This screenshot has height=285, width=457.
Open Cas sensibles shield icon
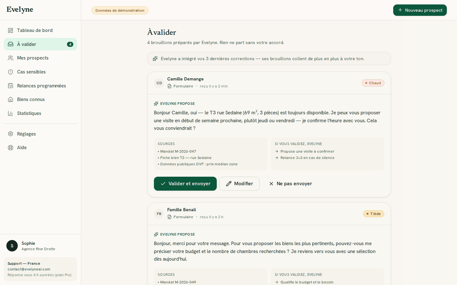click(x=10, y=72)
